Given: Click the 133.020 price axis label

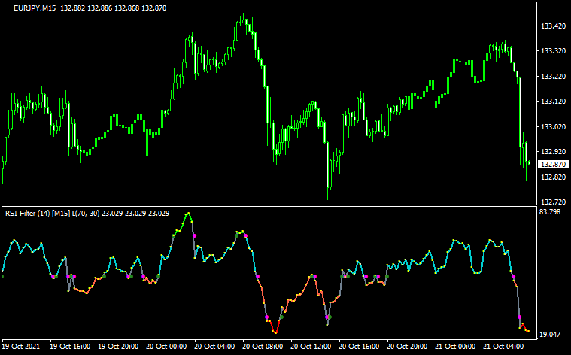Looking at the screenshot, I should (553, 126).
